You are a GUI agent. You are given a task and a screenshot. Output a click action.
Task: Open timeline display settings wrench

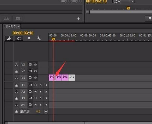point(39,38)
